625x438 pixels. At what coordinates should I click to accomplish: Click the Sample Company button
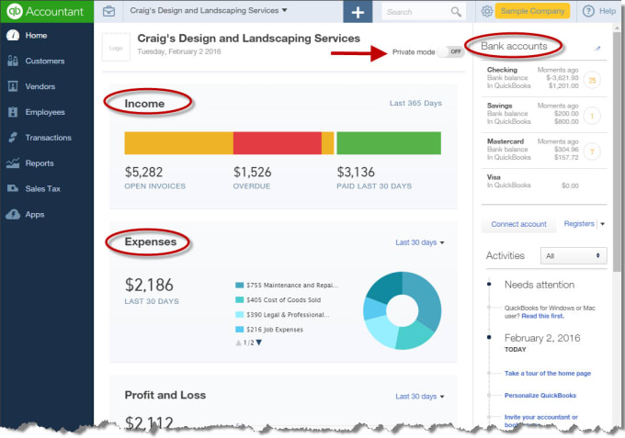(x=532, y=11)
